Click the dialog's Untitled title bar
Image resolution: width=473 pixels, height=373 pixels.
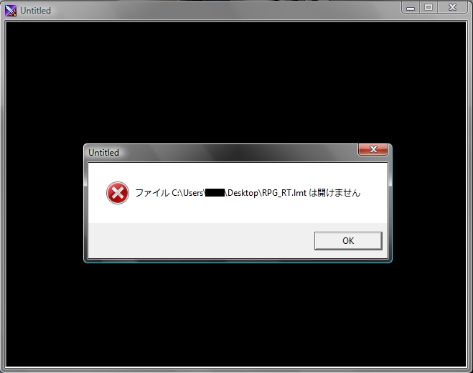(222, 153)
